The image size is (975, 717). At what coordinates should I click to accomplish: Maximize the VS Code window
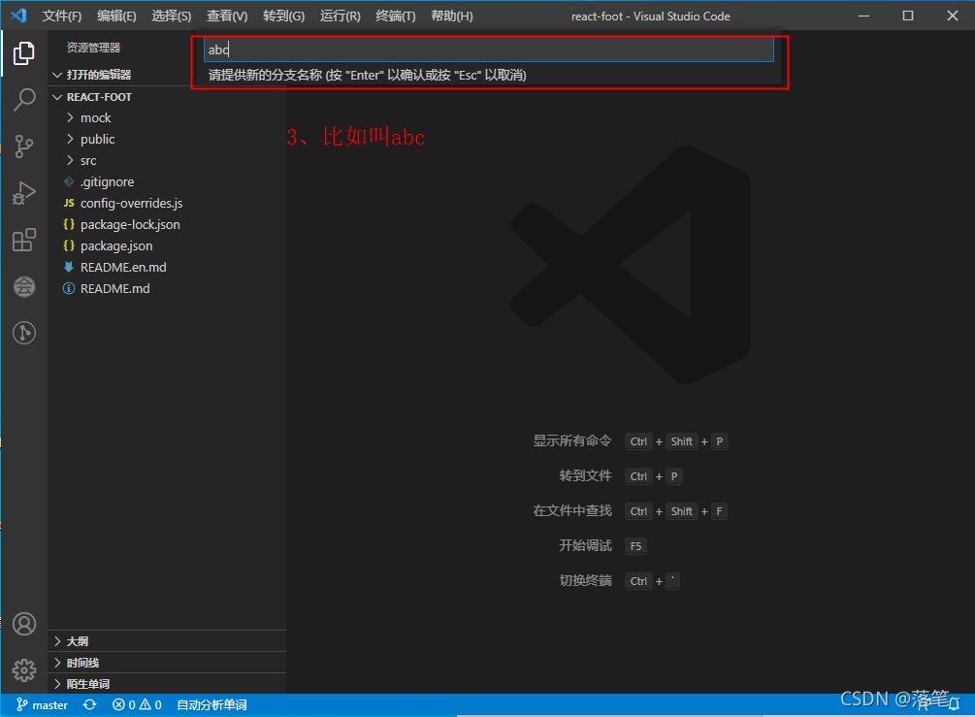pyautogui.click(x=908, y=16)
